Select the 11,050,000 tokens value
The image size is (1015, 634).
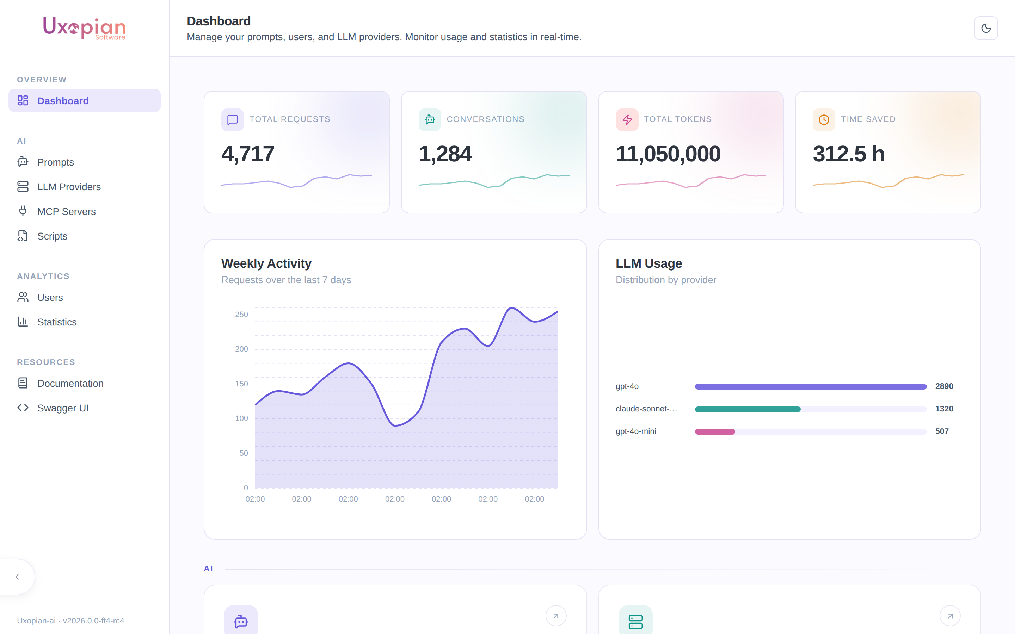point(668,154)
